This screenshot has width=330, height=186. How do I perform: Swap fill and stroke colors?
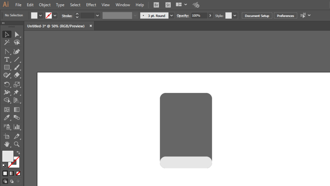(x=18, y=153)
